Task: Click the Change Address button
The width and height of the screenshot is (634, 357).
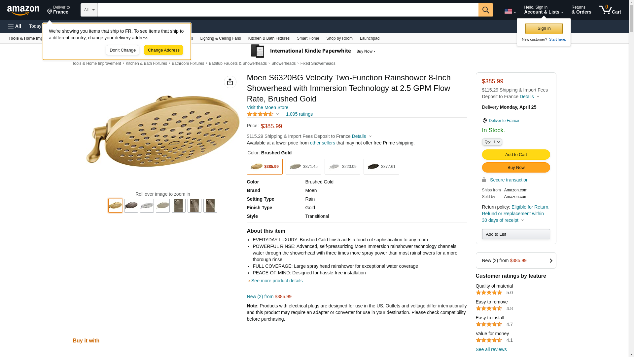Action: 163,50
